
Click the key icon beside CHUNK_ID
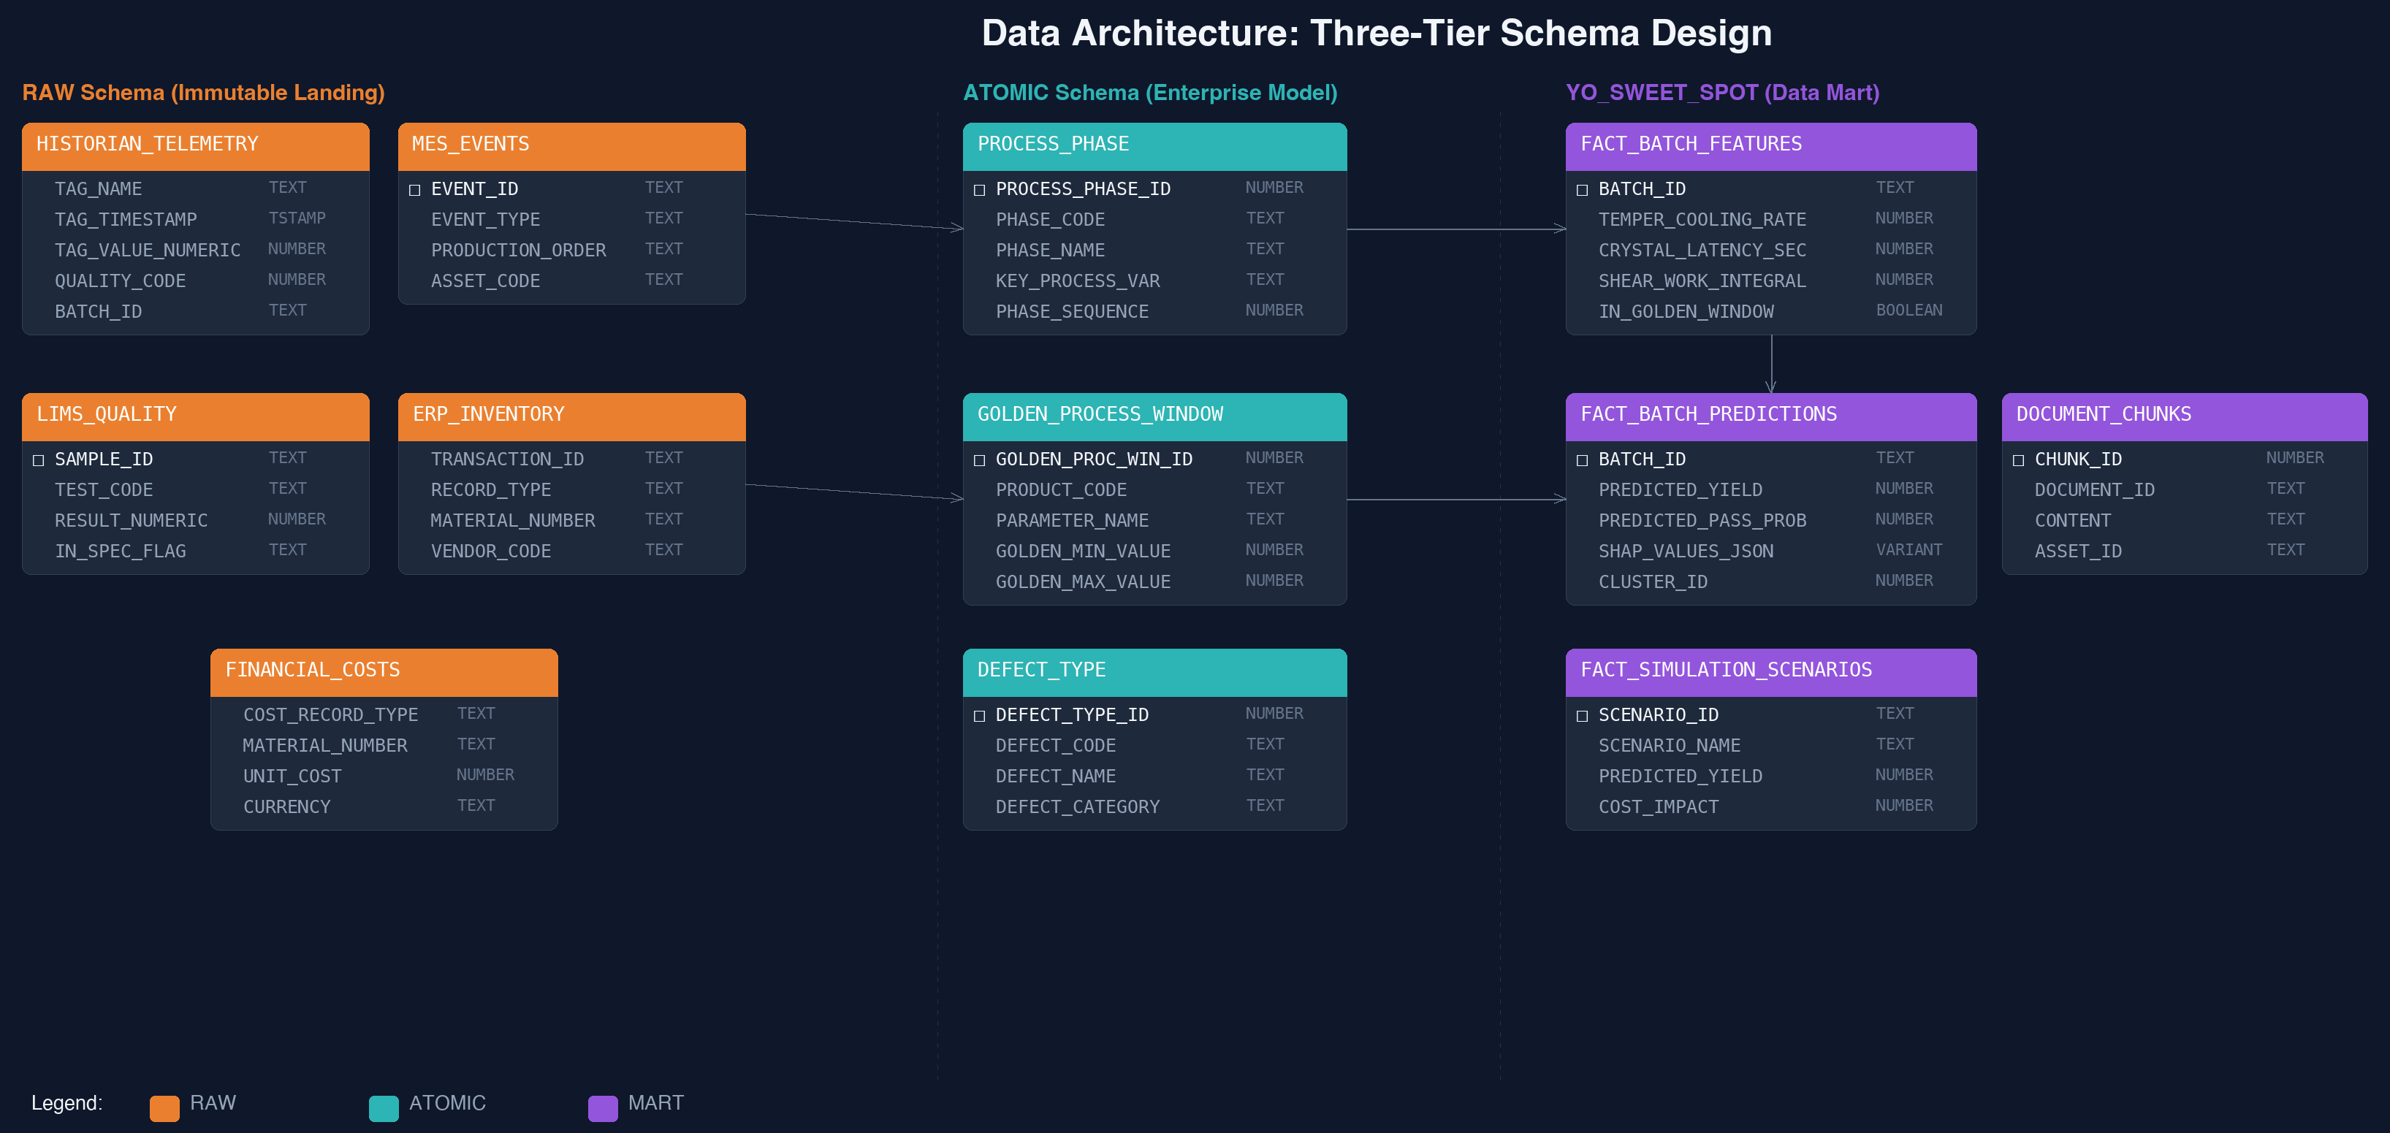pos(2018,459)
